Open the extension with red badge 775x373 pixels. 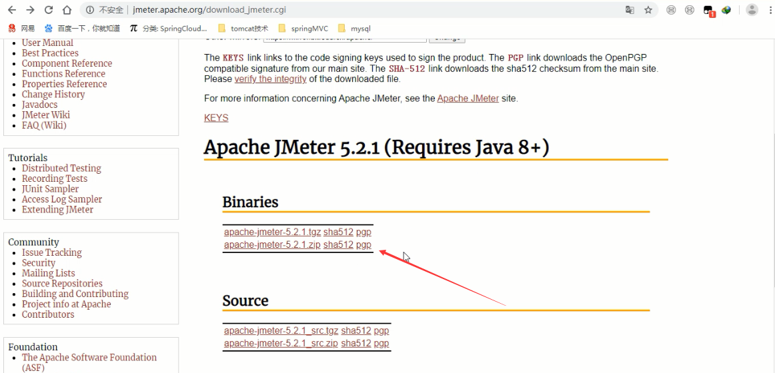click(x=708, y=11)
